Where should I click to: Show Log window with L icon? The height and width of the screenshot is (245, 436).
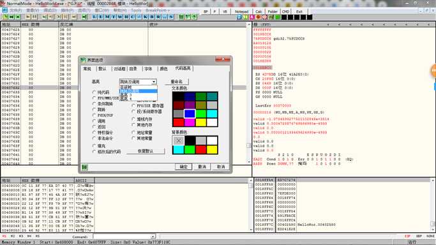[x=94, y=17]
